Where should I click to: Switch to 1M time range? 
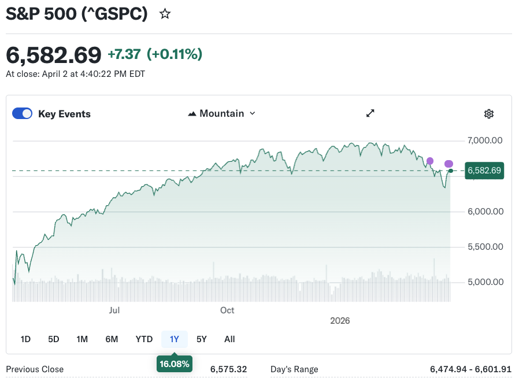point(82,339)
